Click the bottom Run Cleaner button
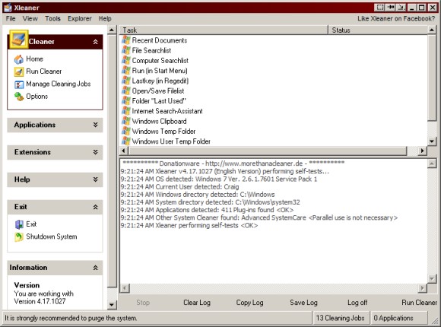The image size is (441, 327). (x=420, y=303)
